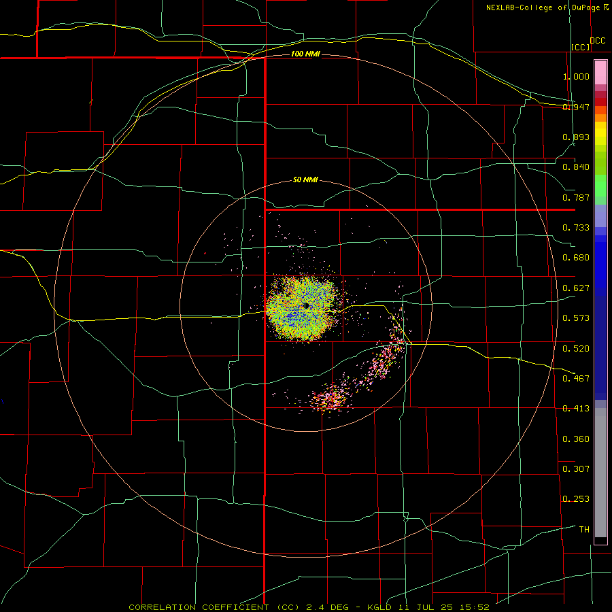
Task: Click the Correlation Coefficient product caption at bottom
Action: 309,607
